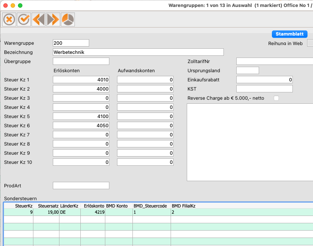
Task: Go to next record with right arrow
Action: (x=53, y=19)
